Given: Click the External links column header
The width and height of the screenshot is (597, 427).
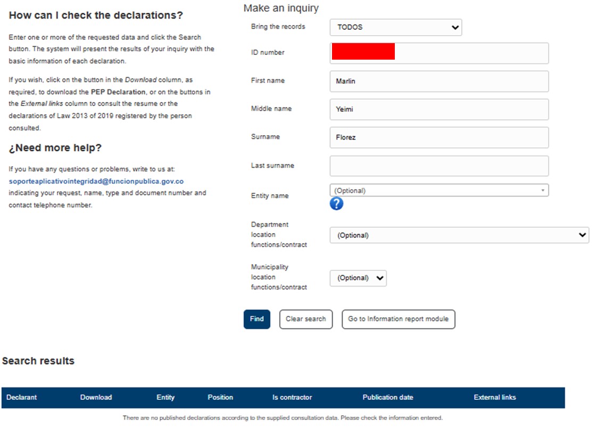Looking at the screenshot, I should [494, 398].
